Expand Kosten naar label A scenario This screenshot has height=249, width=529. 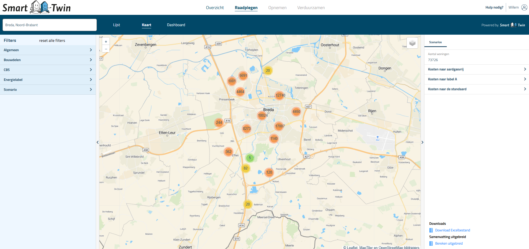coord(477,79)
